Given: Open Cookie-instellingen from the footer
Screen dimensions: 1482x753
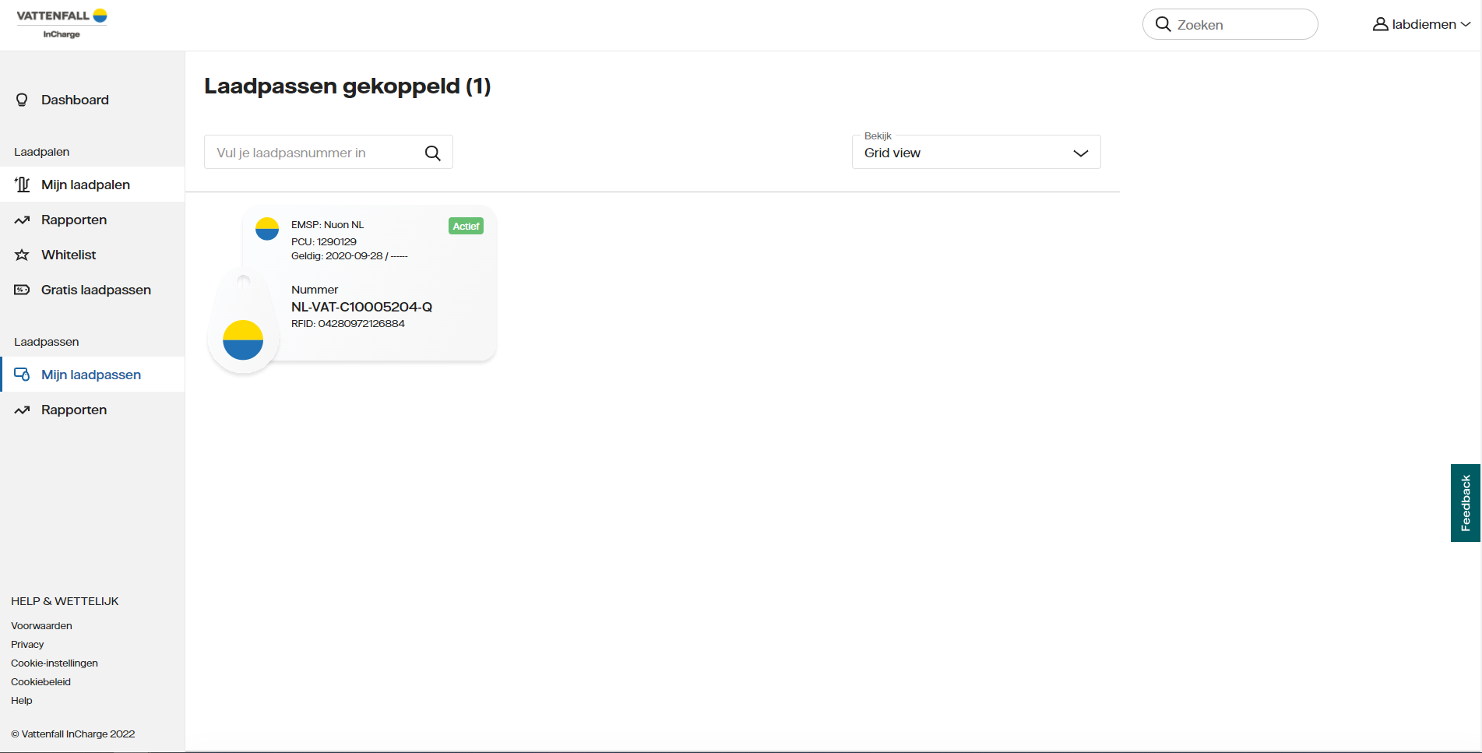Looking at the screenshot, I should (x=54, y=663).
